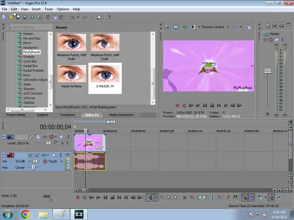
Task: Arm audio track 2 for record
Action: pos(30,155)
